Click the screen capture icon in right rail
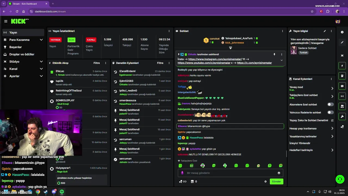Viewport: 348px width, 196px height. tap(342, 56)
